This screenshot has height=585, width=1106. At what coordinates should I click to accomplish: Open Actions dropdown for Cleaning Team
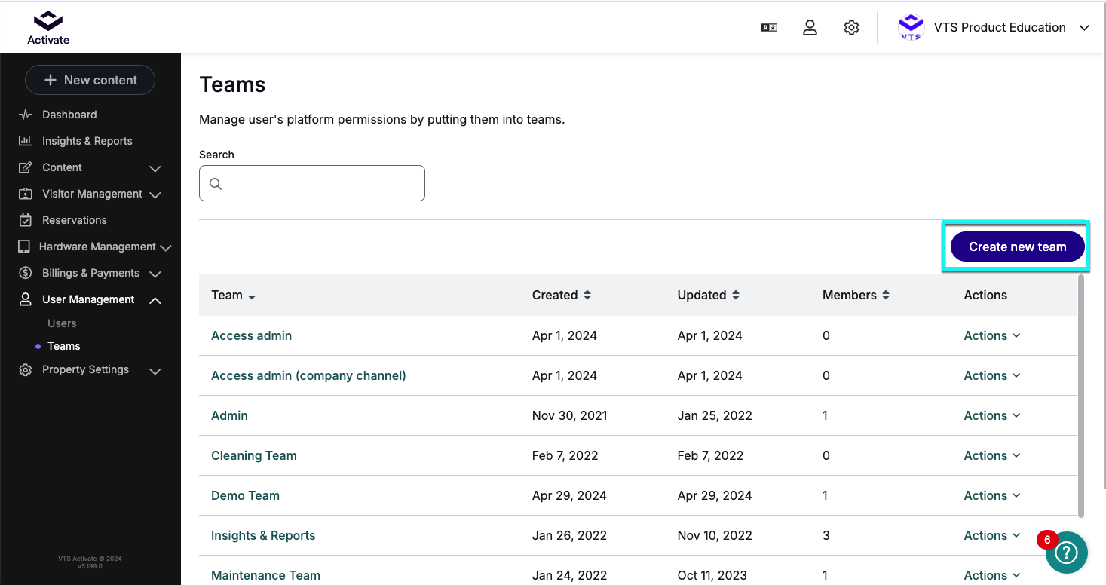(992, 455)
